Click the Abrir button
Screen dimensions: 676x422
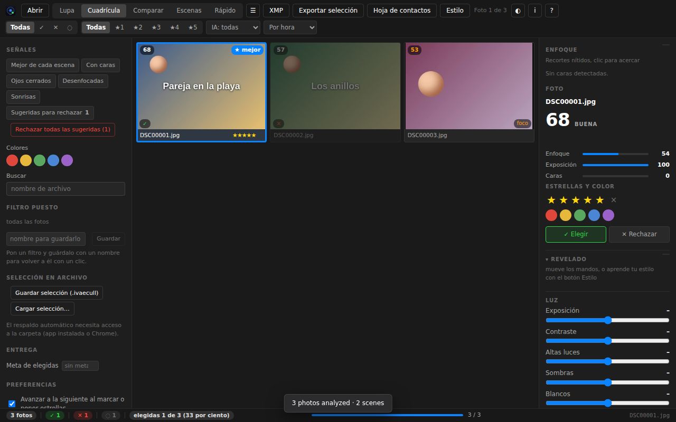tap(35, 11)
